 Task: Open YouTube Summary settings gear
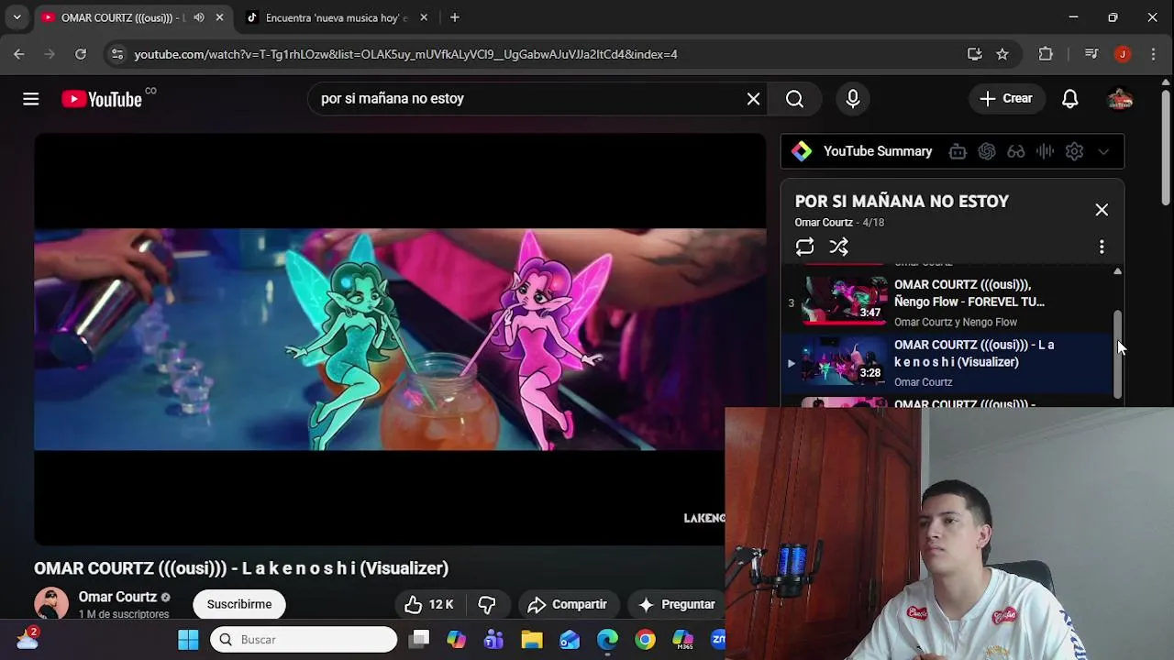pyautogui.click(x=1075, y=152)
